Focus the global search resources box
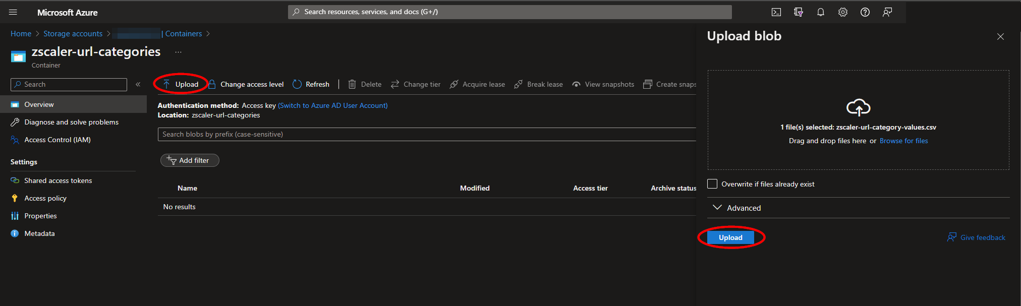Viewport: 1021px width, 306px height. coord(509,12)
